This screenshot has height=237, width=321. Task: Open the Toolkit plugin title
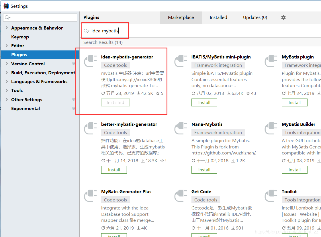tap(289, 191)
